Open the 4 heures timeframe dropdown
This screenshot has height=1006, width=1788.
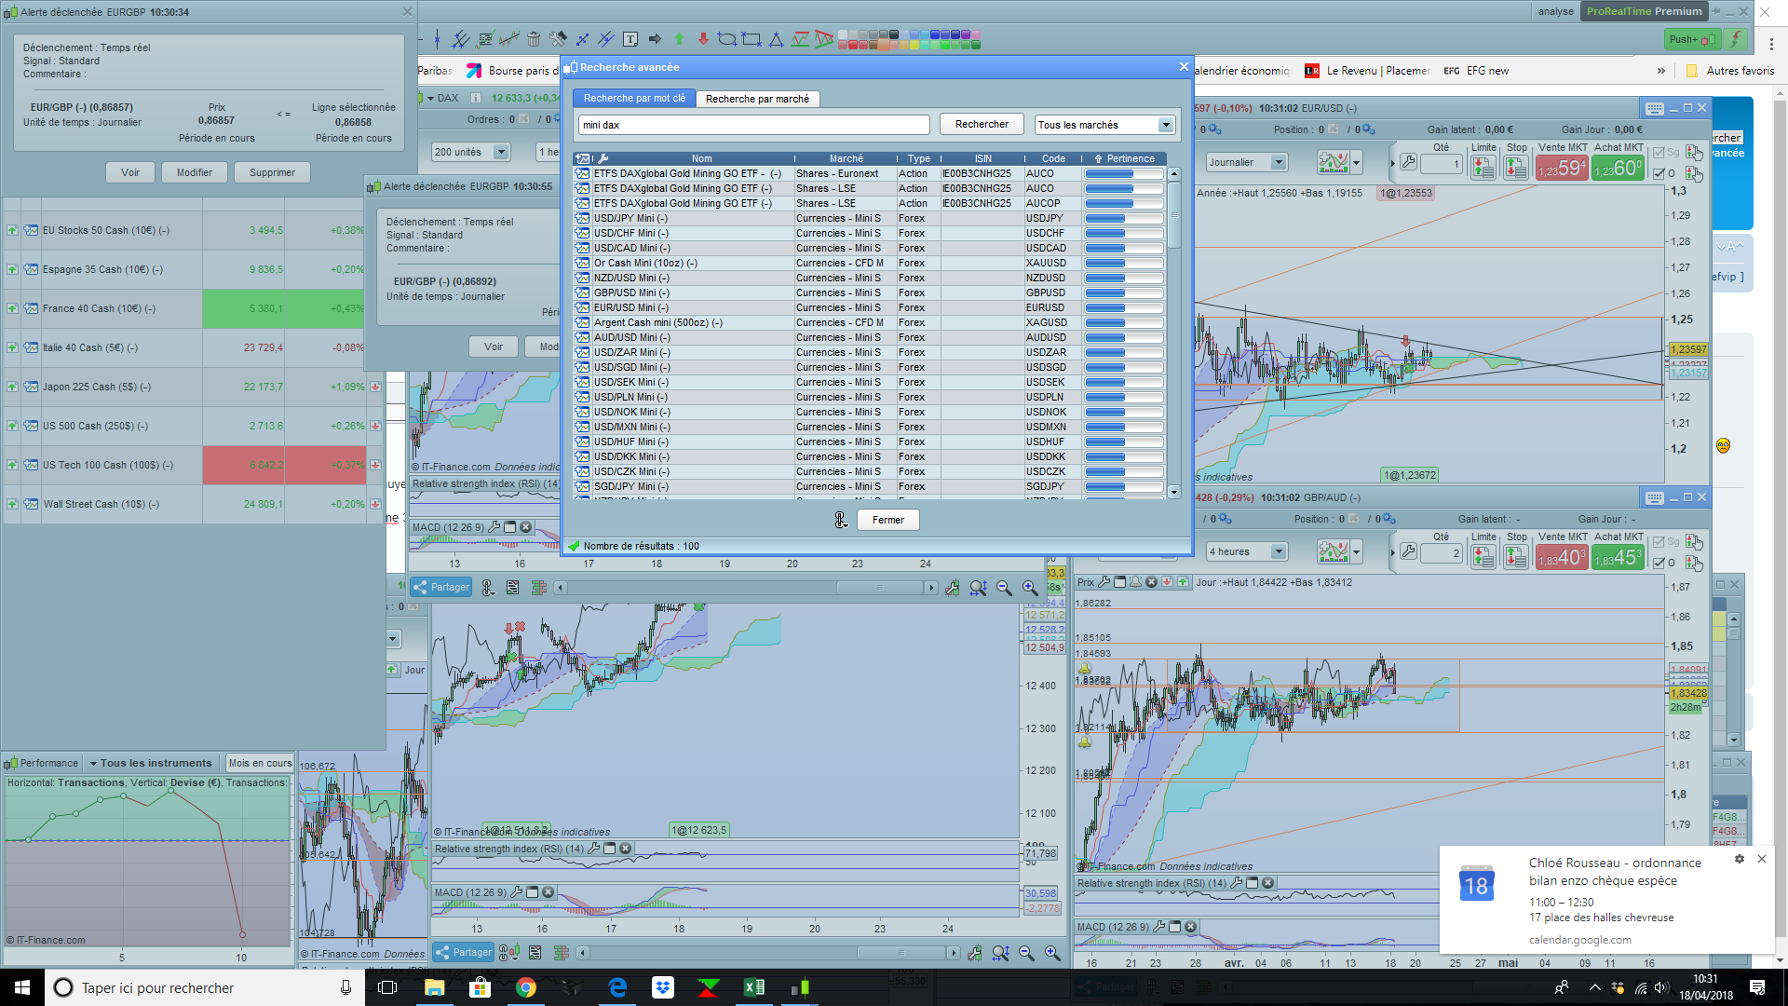click(1247, 551)
